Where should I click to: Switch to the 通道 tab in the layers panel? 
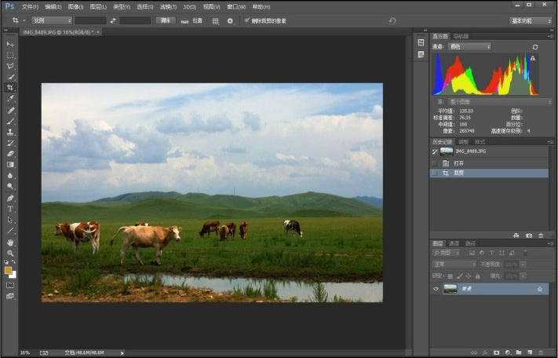click(454, 243)
